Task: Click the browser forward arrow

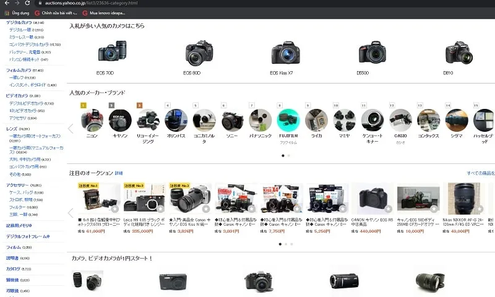Action: click(17, 3)
